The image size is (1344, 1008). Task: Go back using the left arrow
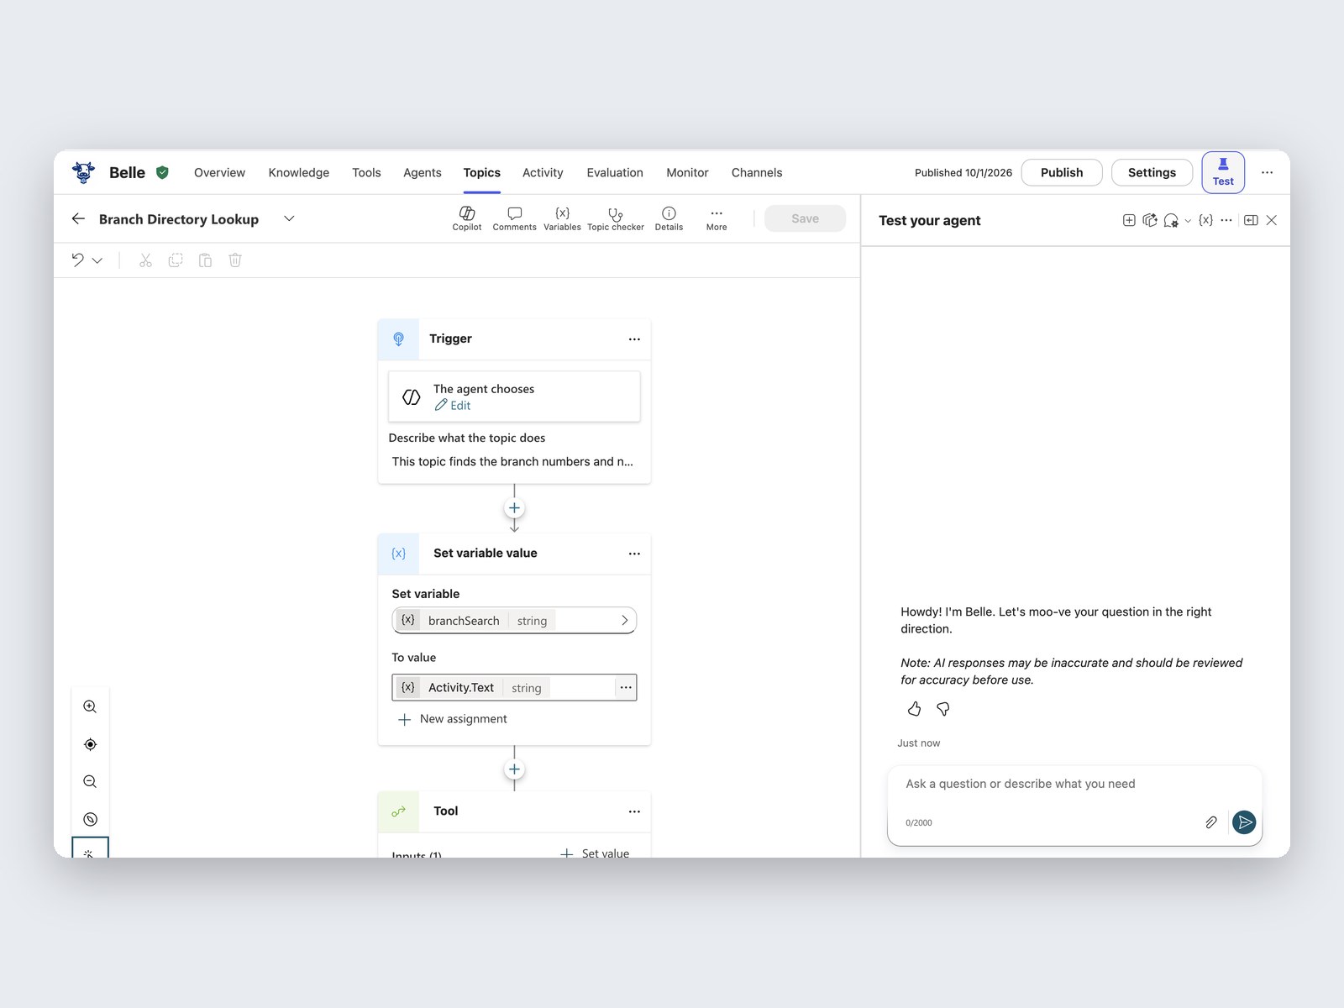pyautogui.click(x=78, y=218)
